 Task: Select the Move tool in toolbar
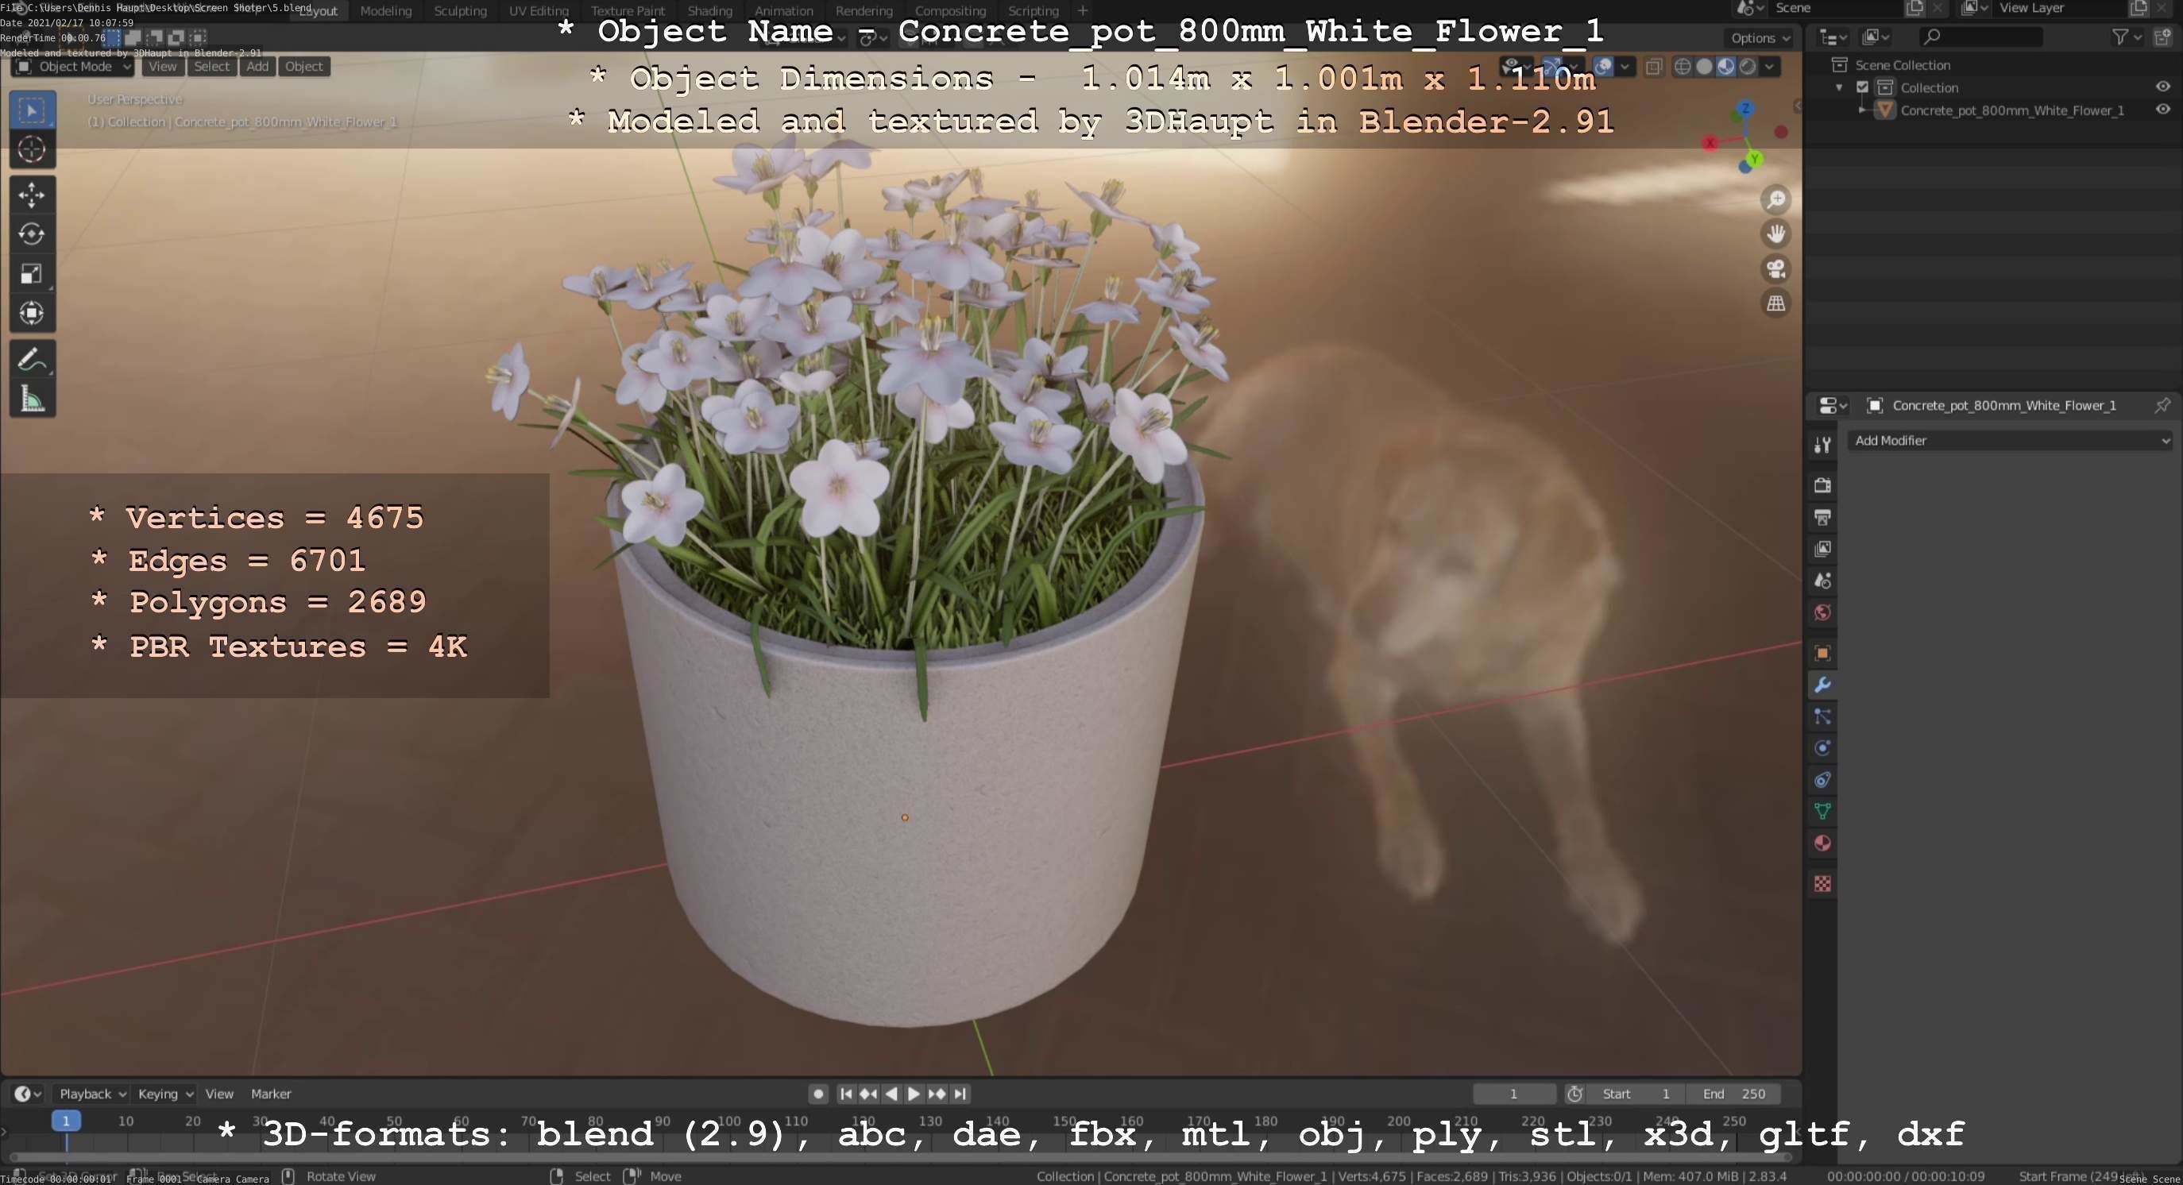coord(31,195)
